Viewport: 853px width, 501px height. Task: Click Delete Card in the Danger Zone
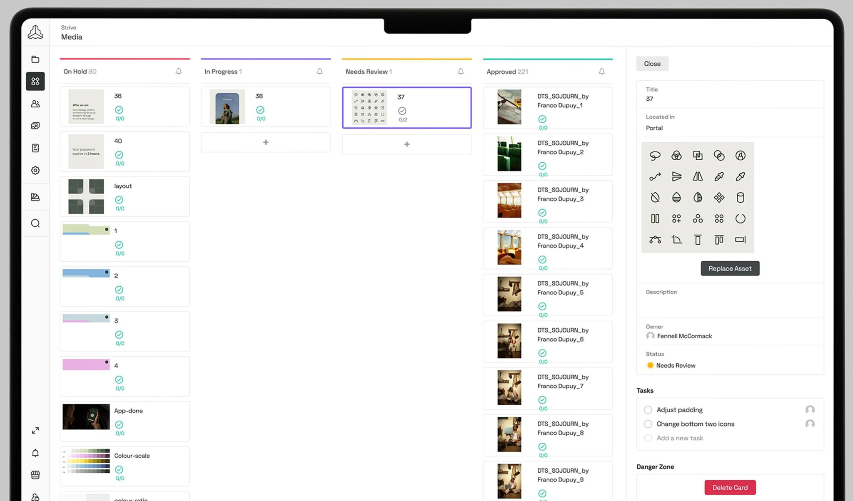pos(730,487)
